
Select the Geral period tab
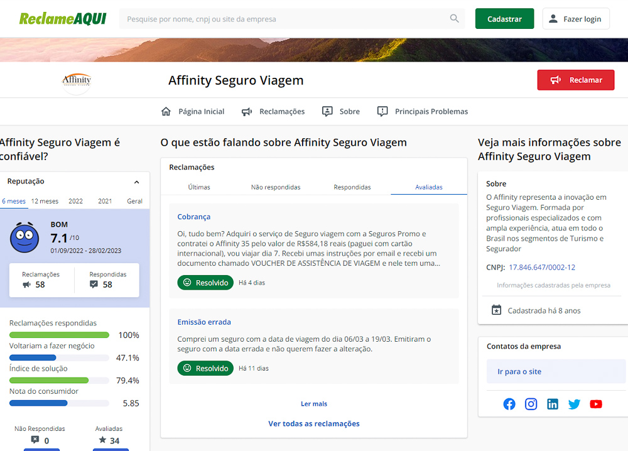[x=134, y=201]
